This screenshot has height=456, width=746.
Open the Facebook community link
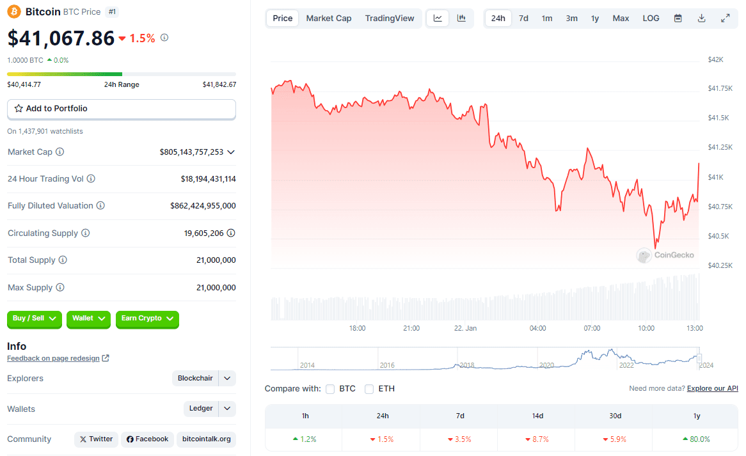click(x=148, y=439)
